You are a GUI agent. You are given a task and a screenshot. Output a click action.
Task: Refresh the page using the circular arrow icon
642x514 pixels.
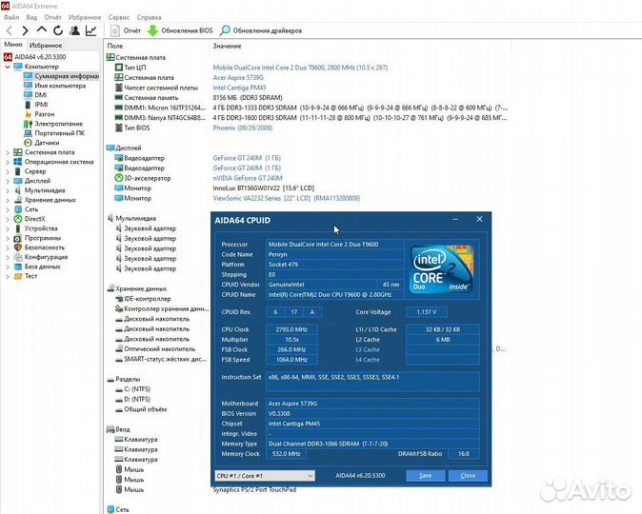(x=58, y=30)
